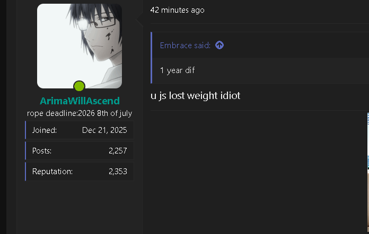The image size is (369, 234).
Task: Select the 'Reputation:' label
Action: (52, 172)
